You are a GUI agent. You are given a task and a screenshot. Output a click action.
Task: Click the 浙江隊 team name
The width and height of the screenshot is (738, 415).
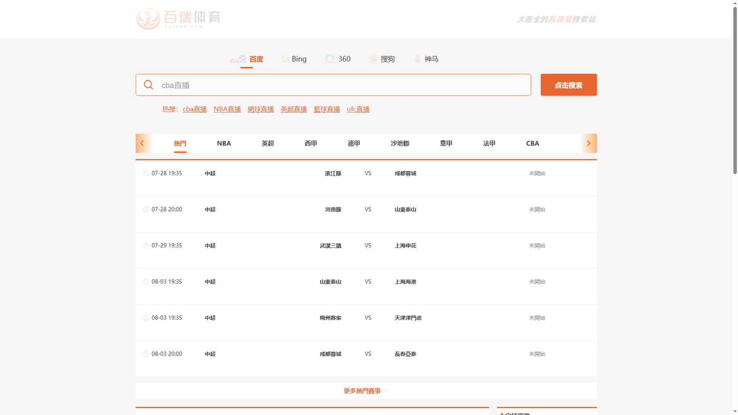click(333, 174)
